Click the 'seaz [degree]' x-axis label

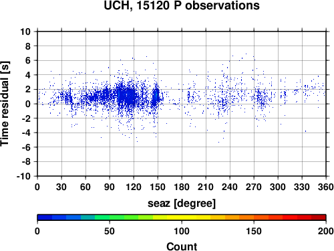(x=182, y=203)
